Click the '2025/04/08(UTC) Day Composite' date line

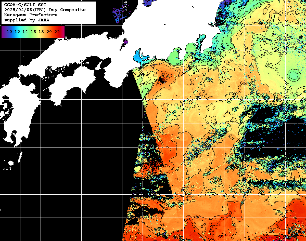pos(45,10)
